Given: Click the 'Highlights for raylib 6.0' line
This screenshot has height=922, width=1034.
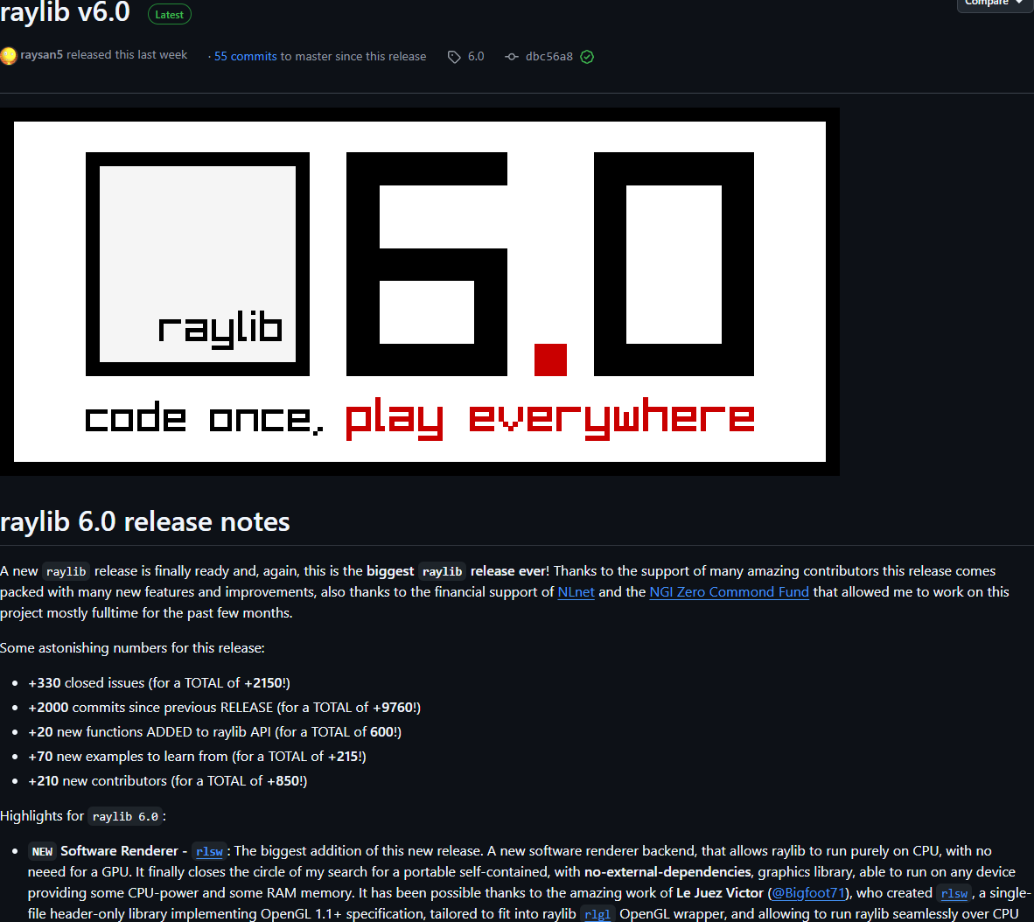Looking at the screenshot, I should click(x=83, y=816).
